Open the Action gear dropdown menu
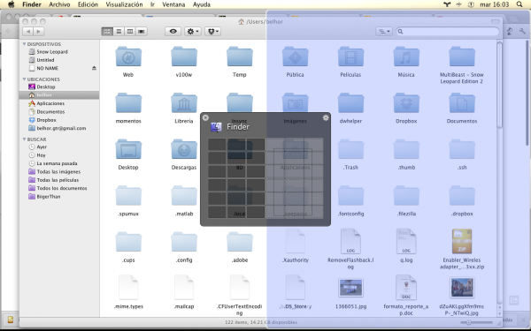The height and width of the screenshot is (331, 531). (193, 32)
